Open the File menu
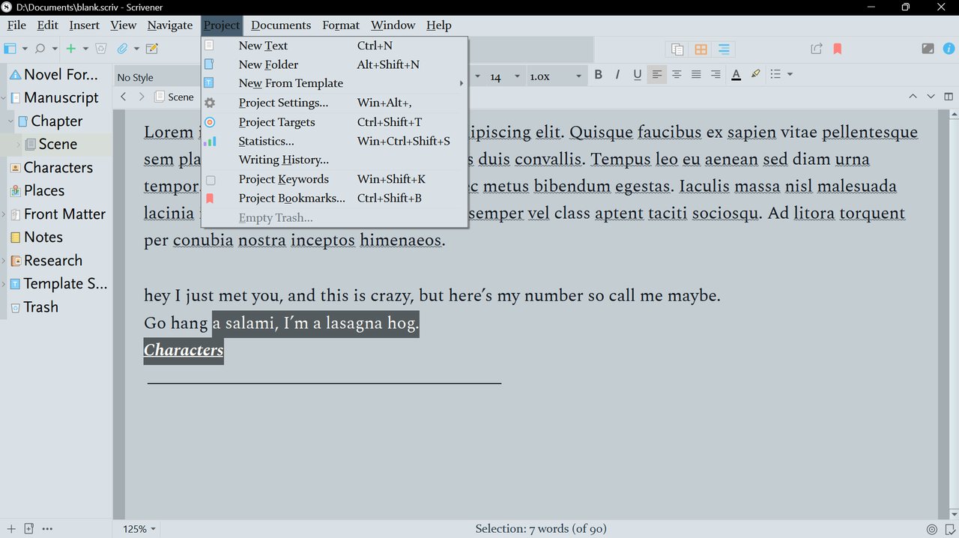Viewport: 959px width, 538px height. click(x=16, y=25)
